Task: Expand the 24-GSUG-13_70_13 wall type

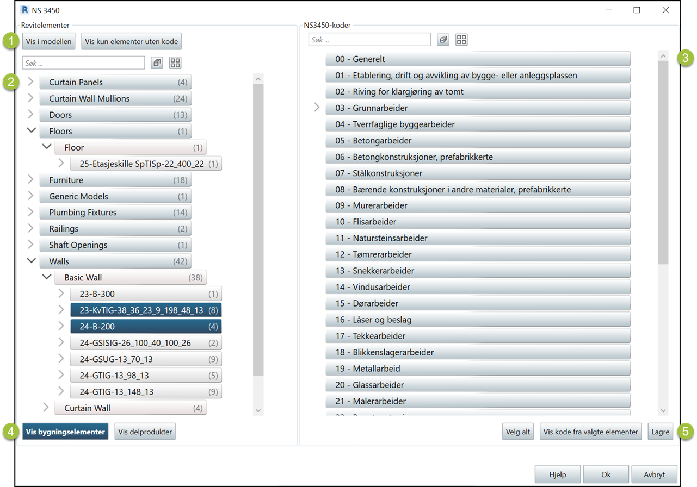Action: 61,359
